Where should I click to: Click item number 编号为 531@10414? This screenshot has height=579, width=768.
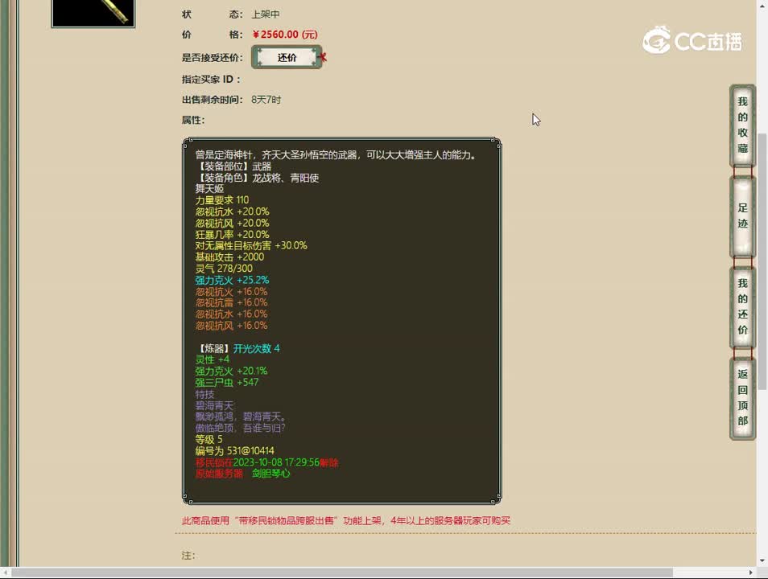click(x=234, y=451)
